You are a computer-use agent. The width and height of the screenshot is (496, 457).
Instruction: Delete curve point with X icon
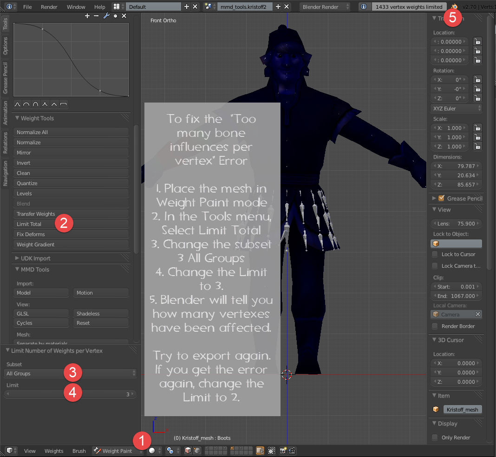coord(124,16)
